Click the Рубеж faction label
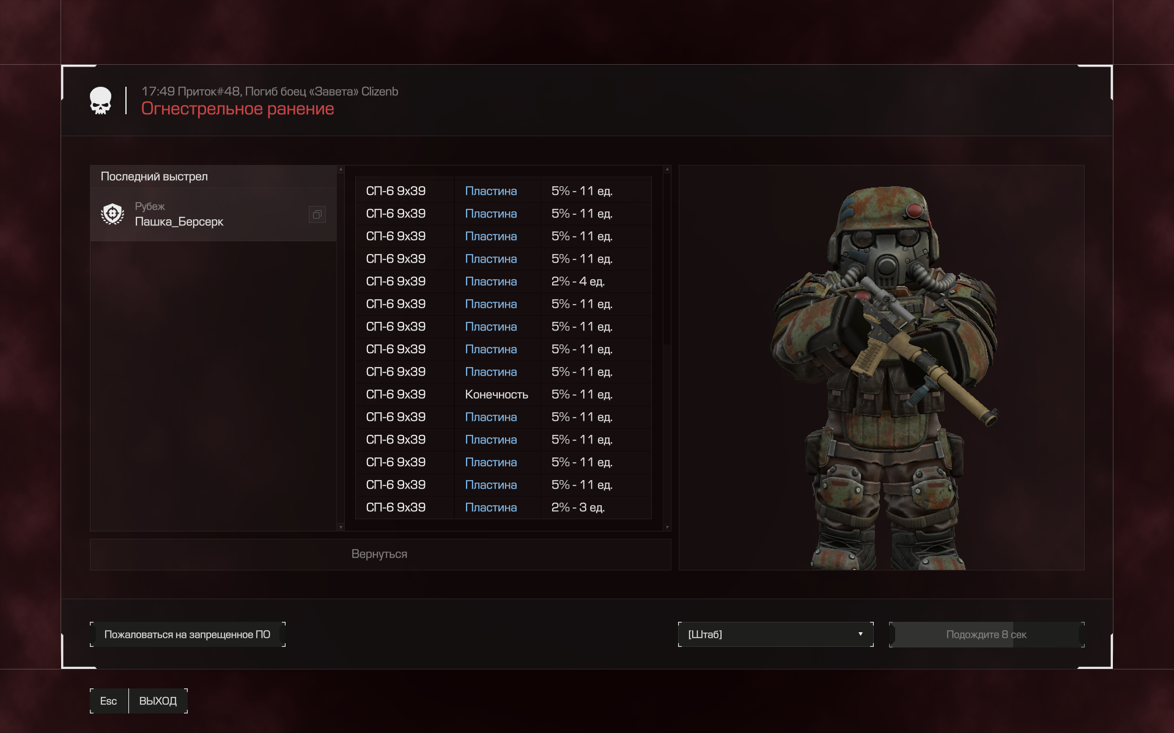Image resolution: width=1174 pixels, height=733 pixels. tap(150, 206)
